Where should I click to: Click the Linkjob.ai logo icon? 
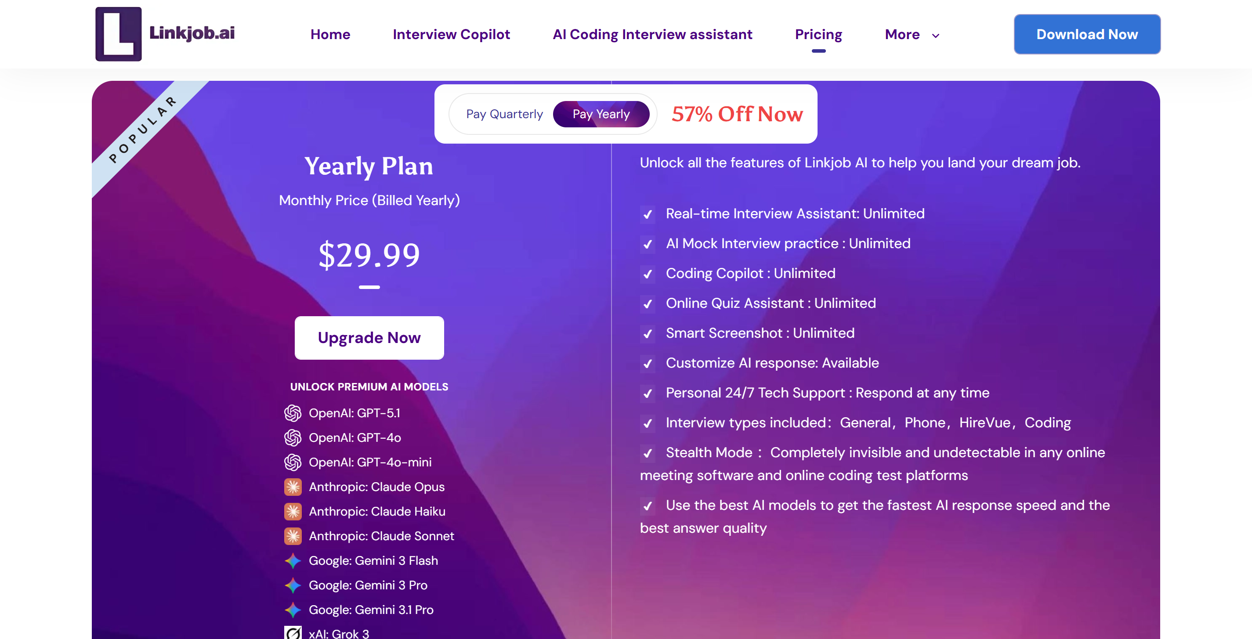(118, 34)
